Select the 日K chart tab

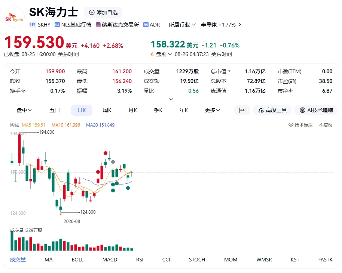[82, 110]
